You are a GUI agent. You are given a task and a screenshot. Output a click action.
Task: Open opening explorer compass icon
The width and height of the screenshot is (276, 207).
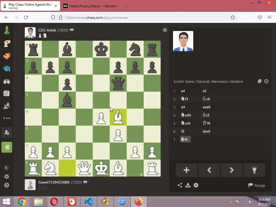tap(266, 81)
